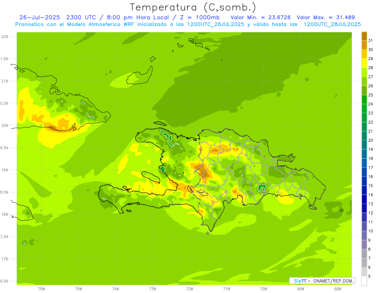The image size is (379, 293).
Task: Click longitude label "74W"
Action: tap(116, 289)
